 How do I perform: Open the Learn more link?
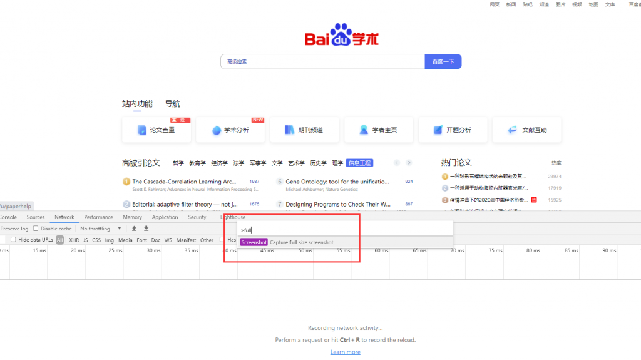pyautogui.click(x=345, y=352)
